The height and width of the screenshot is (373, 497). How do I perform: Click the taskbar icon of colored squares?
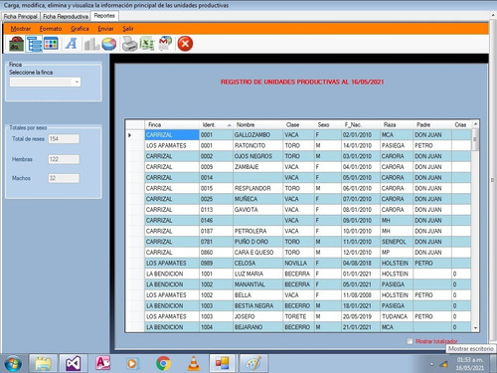pyautogui.click(x=223, y=363)
